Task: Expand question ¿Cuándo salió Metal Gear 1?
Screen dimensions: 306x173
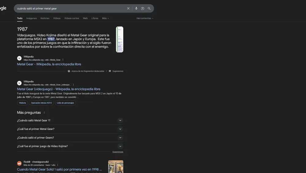Action: point(70,121)
